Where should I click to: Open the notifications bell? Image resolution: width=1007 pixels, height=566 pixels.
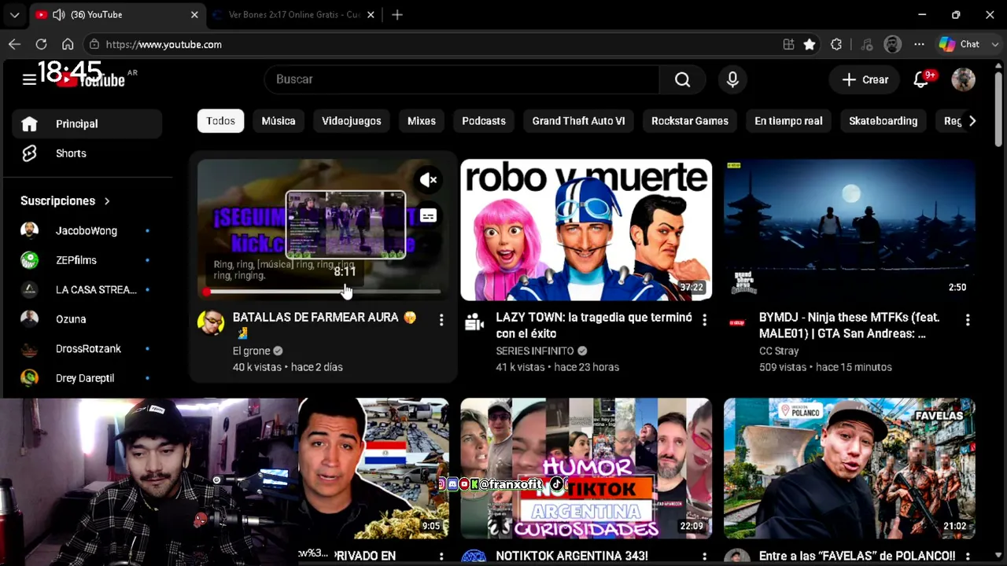921,79
